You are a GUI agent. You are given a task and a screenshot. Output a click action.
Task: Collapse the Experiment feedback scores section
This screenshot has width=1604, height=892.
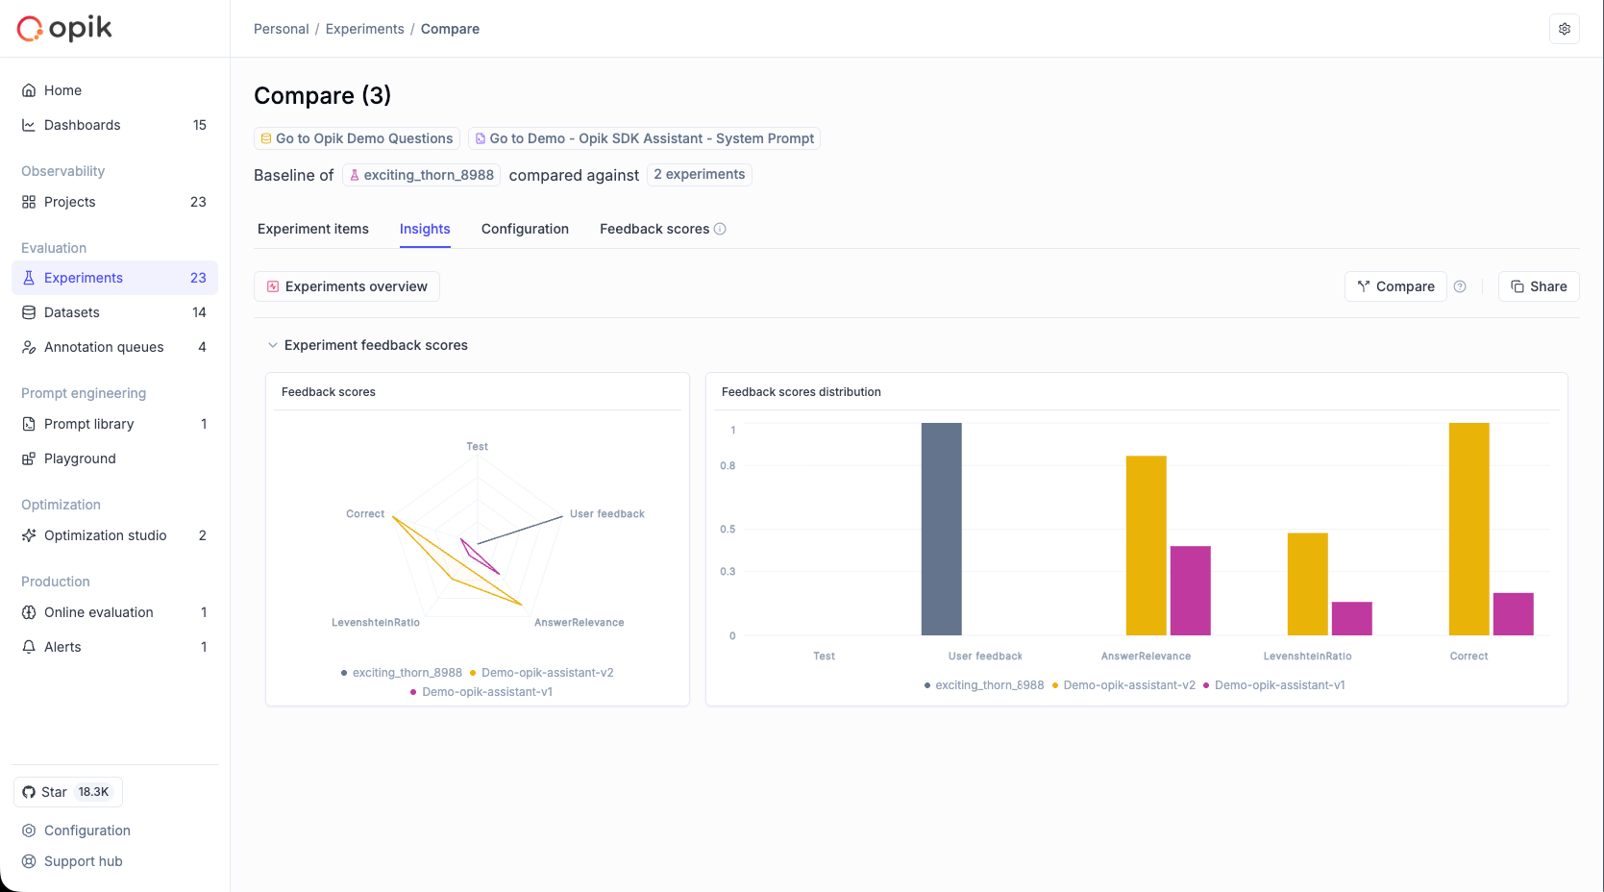pos(273,344)
